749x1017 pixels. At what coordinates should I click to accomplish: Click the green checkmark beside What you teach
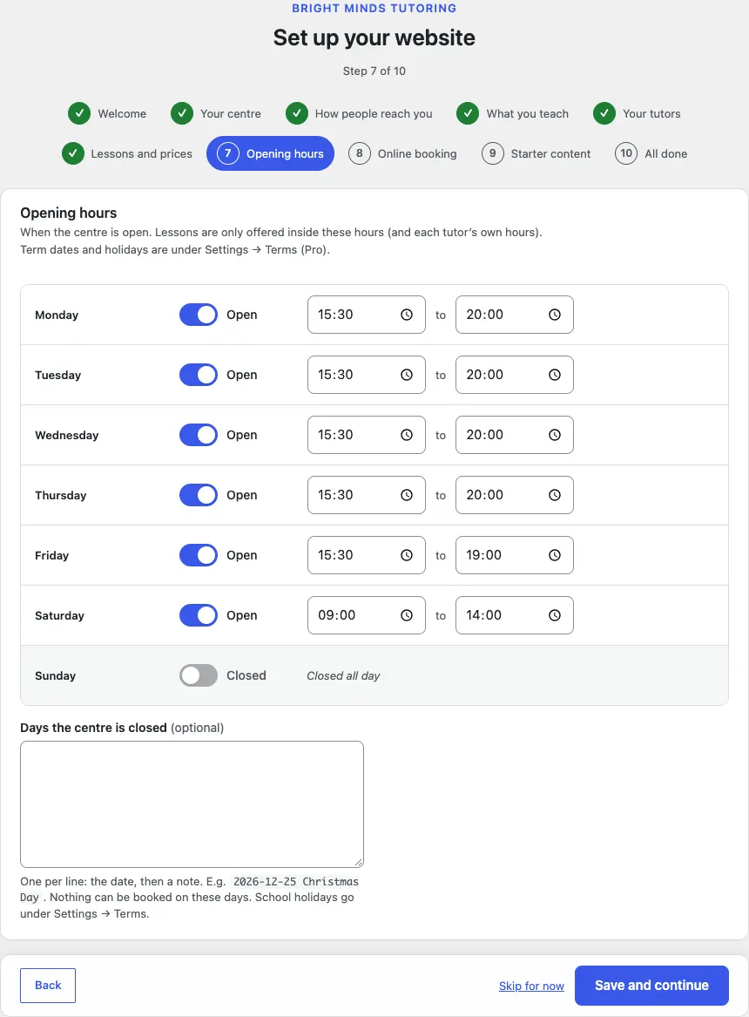click(x=467, y=113)
